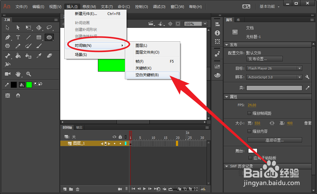Enable onion skin in the timeline
317x194 pixels.
coord(179,189)
